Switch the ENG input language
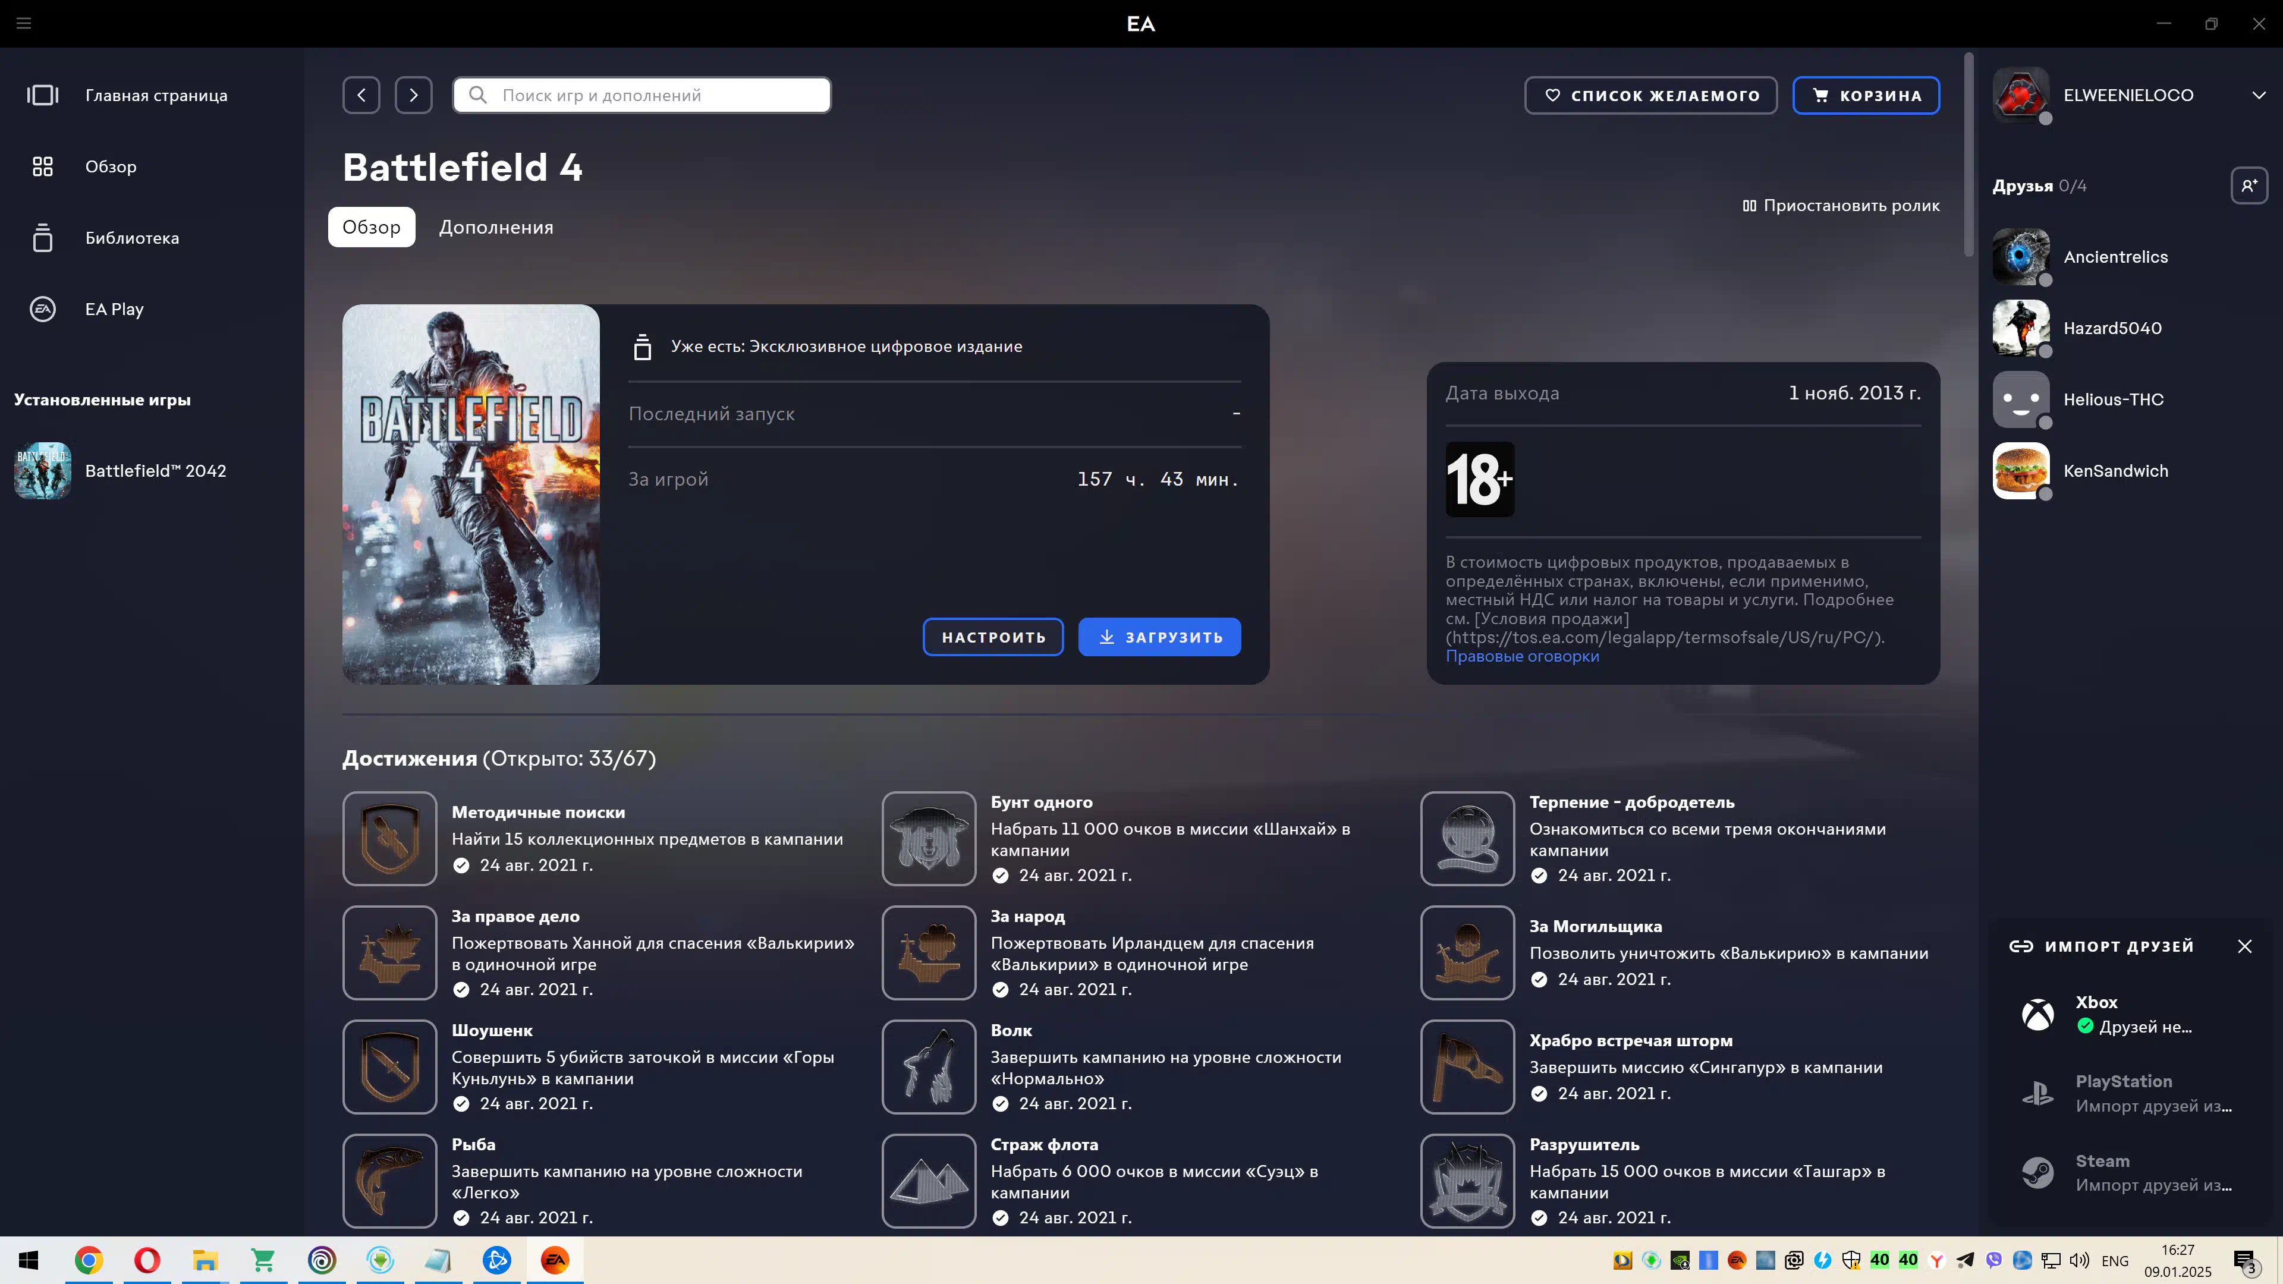Screen dimensions: 2283x1284 pyautogui.click(x=2115, y=1260)
